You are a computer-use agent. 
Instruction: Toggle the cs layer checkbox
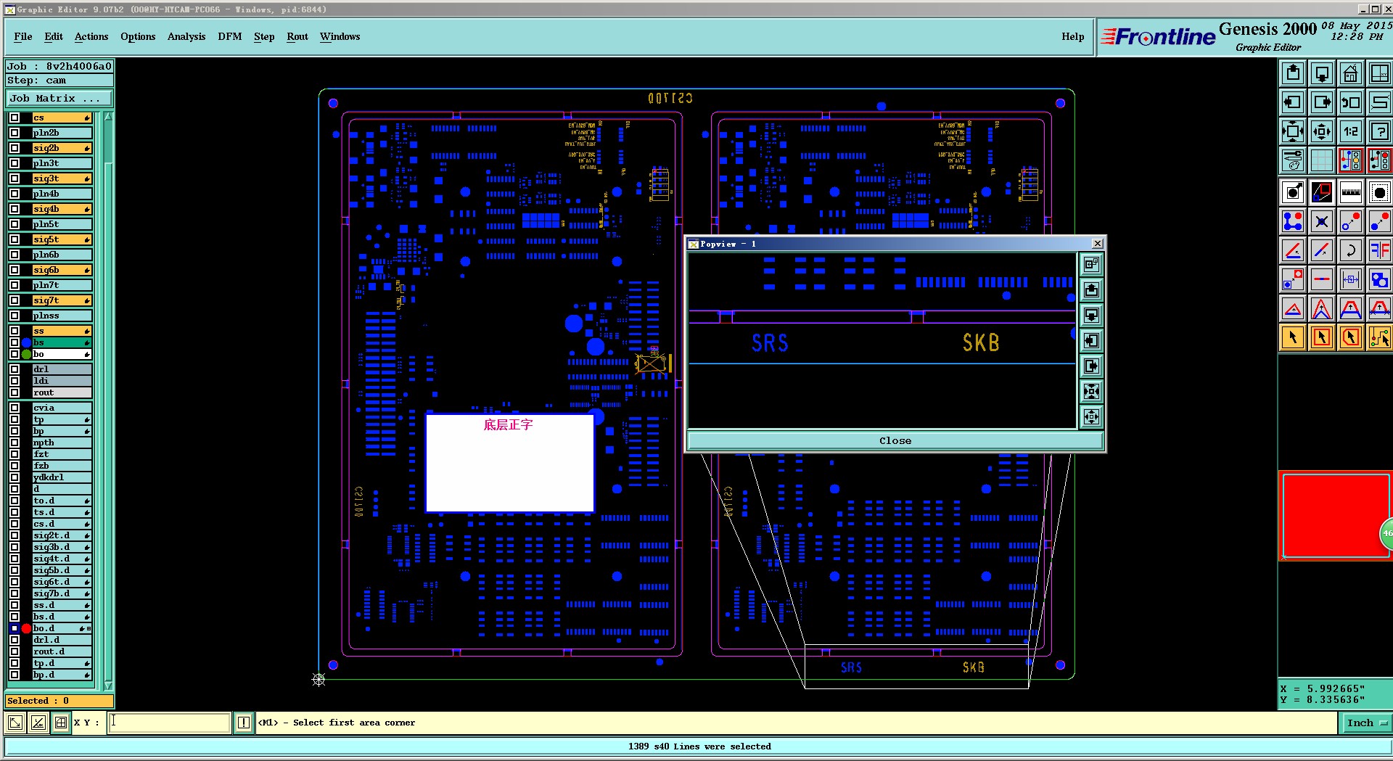[15, 118]
